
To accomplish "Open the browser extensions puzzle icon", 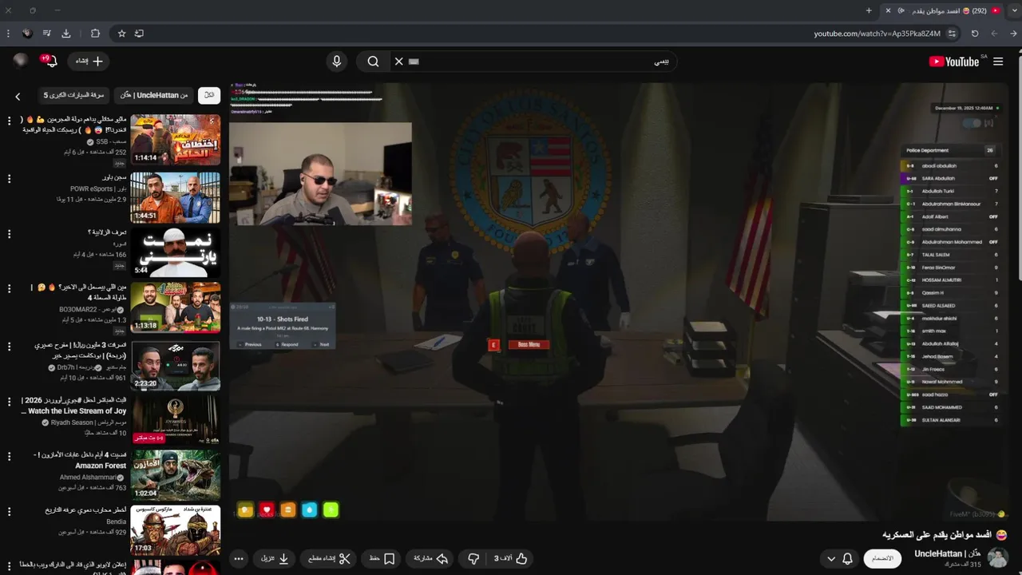I will click(x=95, y=34).
